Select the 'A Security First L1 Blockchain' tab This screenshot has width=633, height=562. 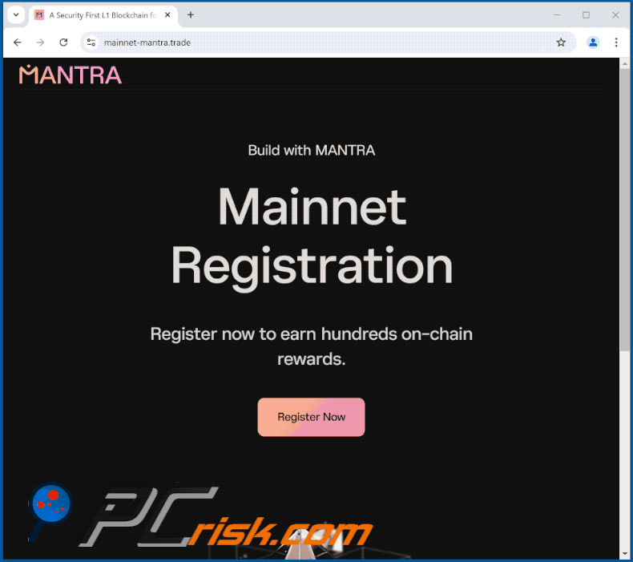pos(103,15)
